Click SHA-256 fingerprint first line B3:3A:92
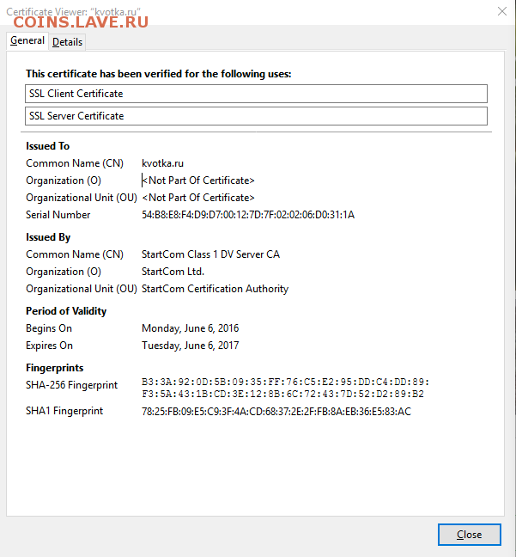Image resolution: width=516 pixels, height=557 pixels. pos(285,383)
